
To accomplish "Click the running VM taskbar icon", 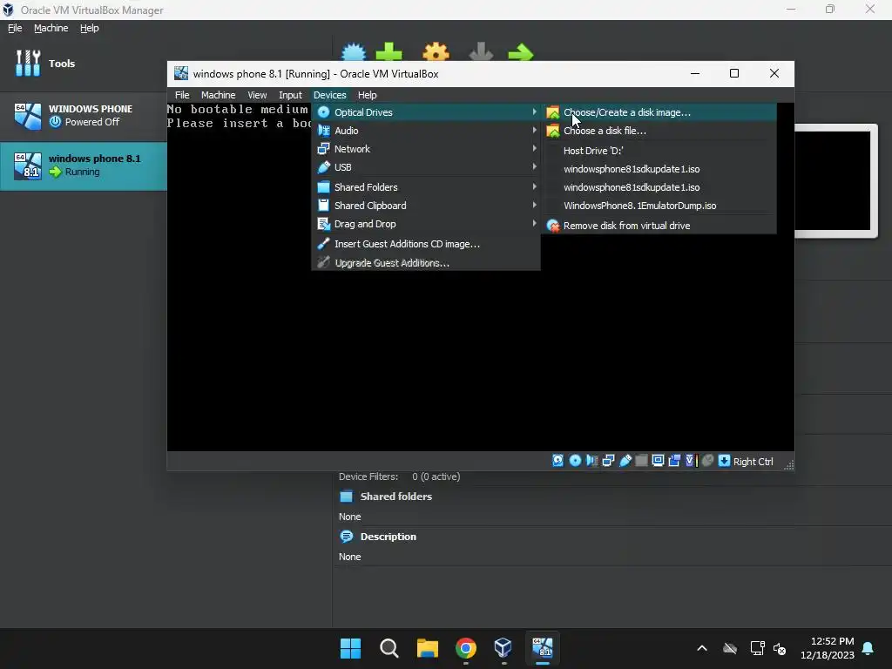I will (542, 648).
